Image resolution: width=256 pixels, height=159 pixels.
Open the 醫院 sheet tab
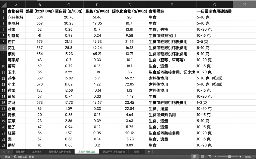137,152
